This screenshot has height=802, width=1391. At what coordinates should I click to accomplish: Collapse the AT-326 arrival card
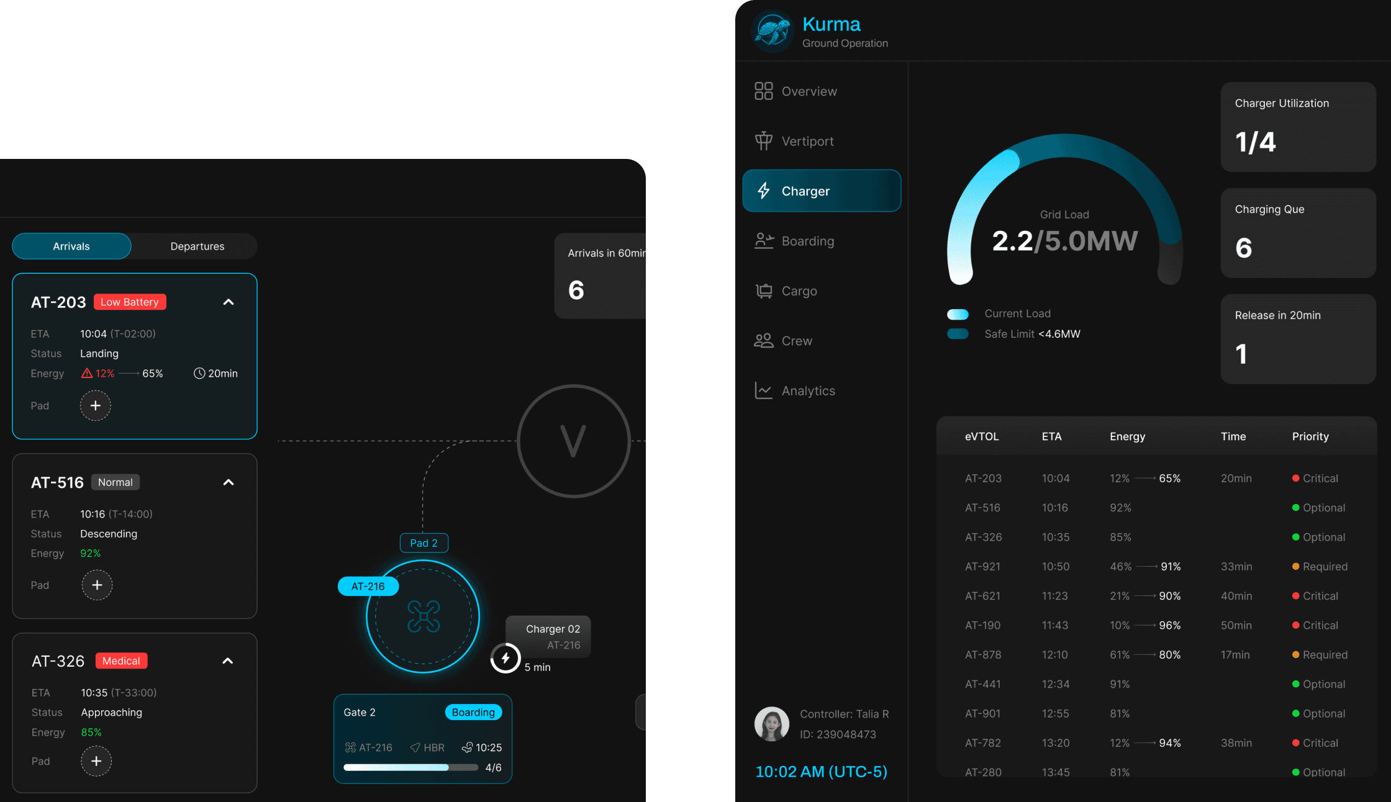point(228,661)
